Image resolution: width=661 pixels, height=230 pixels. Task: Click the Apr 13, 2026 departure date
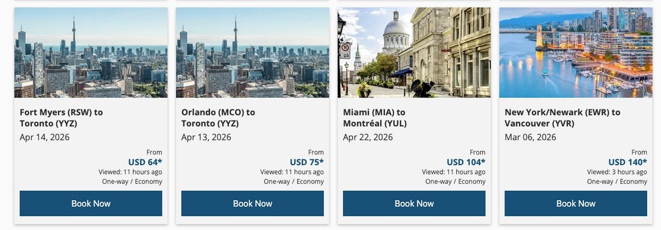tap(206, 137)
